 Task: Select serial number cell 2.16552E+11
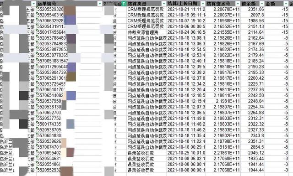(x=223, y=26)
